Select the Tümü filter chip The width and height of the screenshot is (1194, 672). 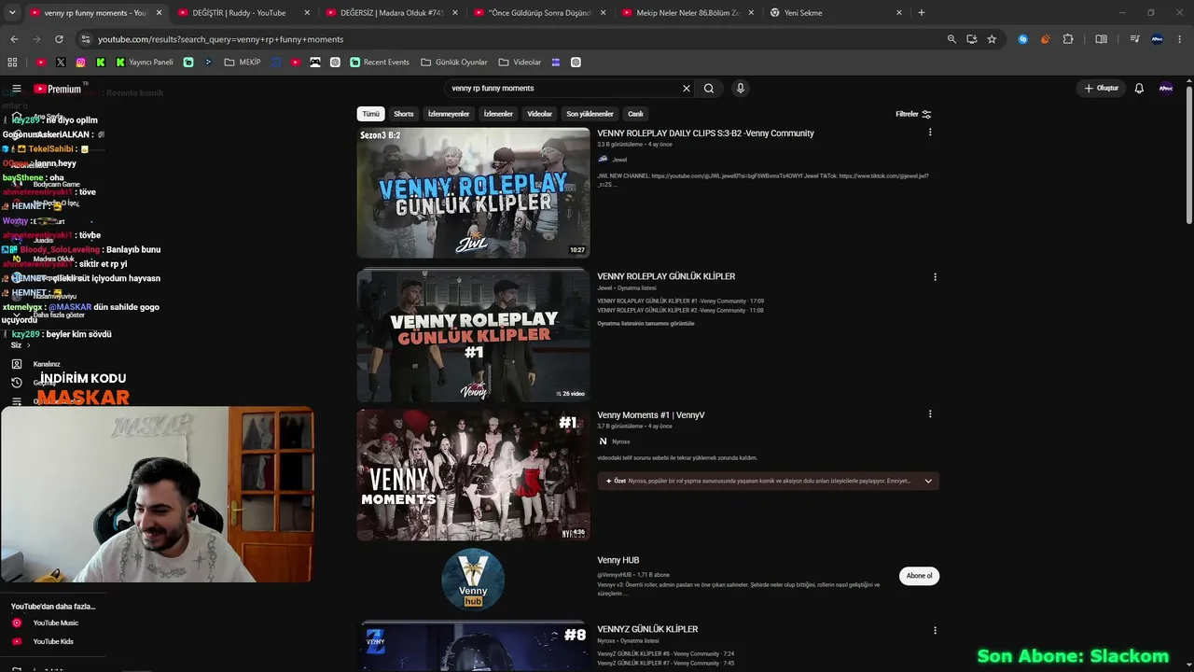371,114
